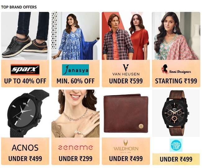Open the Anni Designer floral outfit image
The width and height of the screenshot is (202, 168).
click(x=176, y=36)
